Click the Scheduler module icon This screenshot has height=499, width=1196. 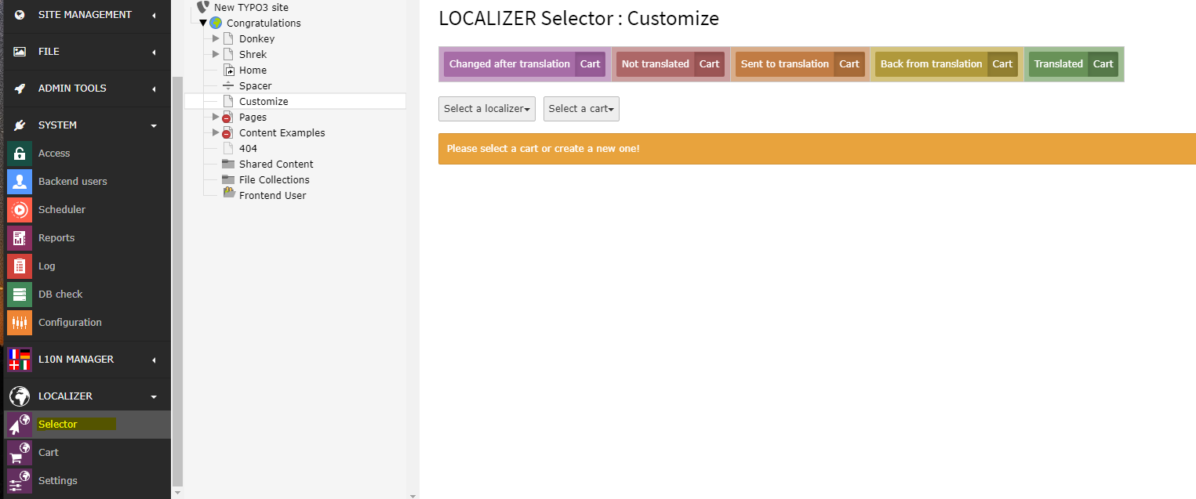point(20,210)
